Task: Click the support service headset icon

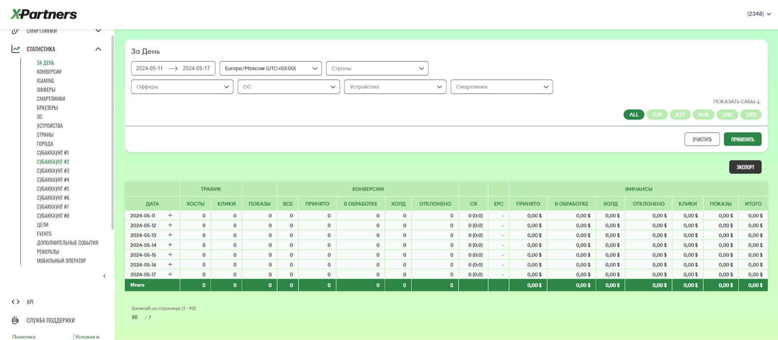Action: click(16, 320)
